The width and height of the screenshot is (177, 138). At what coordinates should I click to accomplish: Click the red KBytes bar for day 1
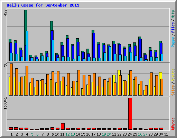[11, 129]
